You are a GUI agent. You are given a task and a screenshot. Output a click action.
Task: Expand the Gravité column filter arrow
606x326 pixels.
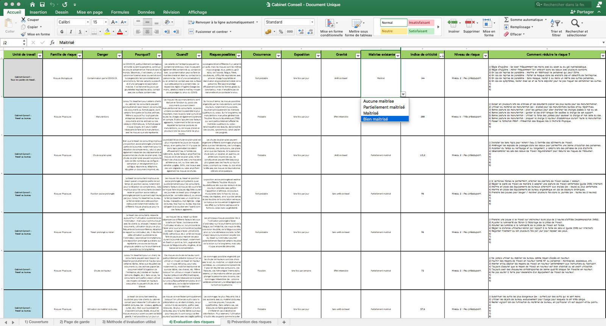[x=358, y=56]
